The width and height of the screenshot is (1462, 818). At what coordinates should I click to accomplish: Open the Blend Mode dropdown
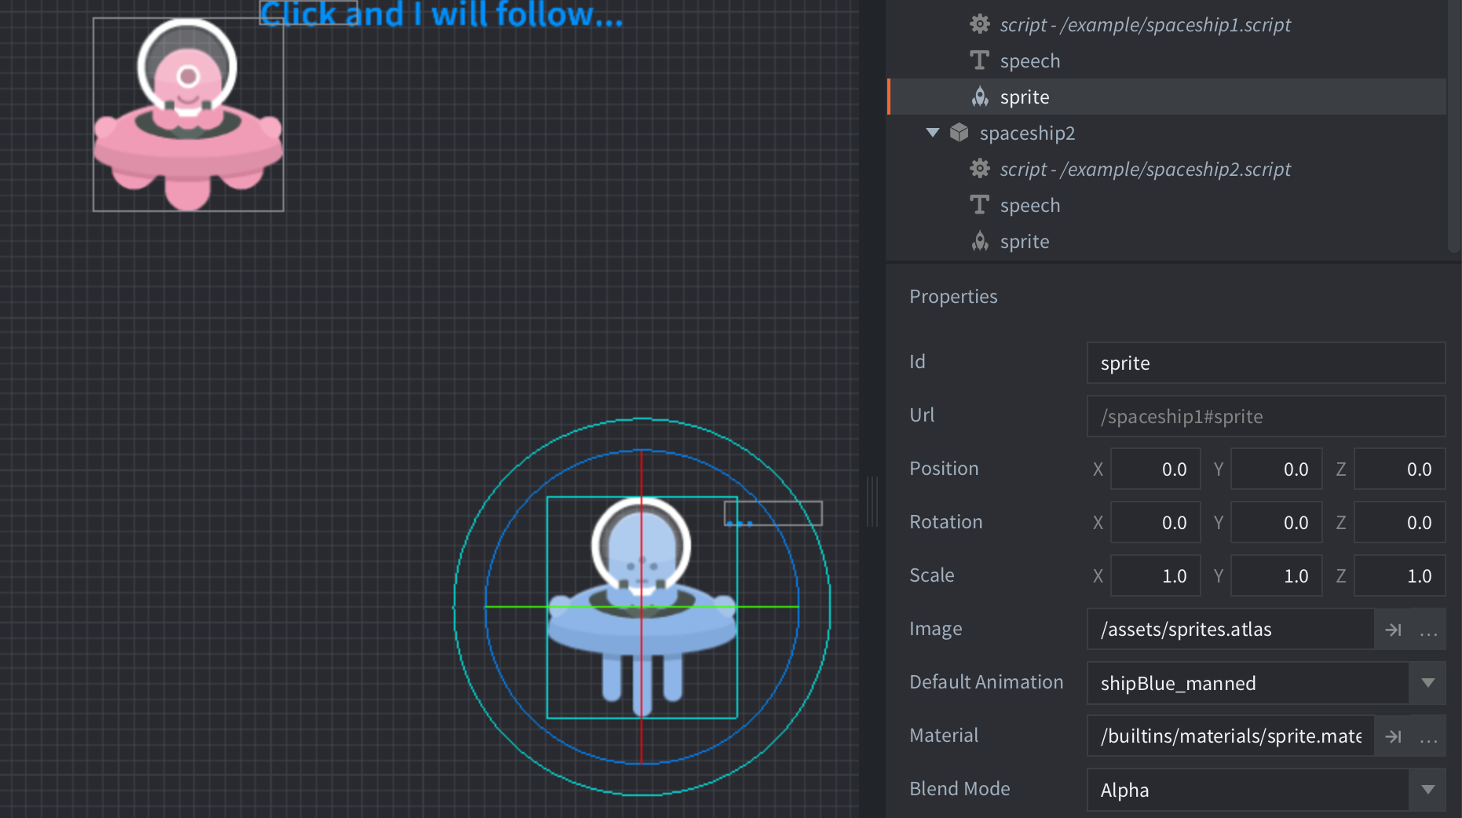point(1427,790)
